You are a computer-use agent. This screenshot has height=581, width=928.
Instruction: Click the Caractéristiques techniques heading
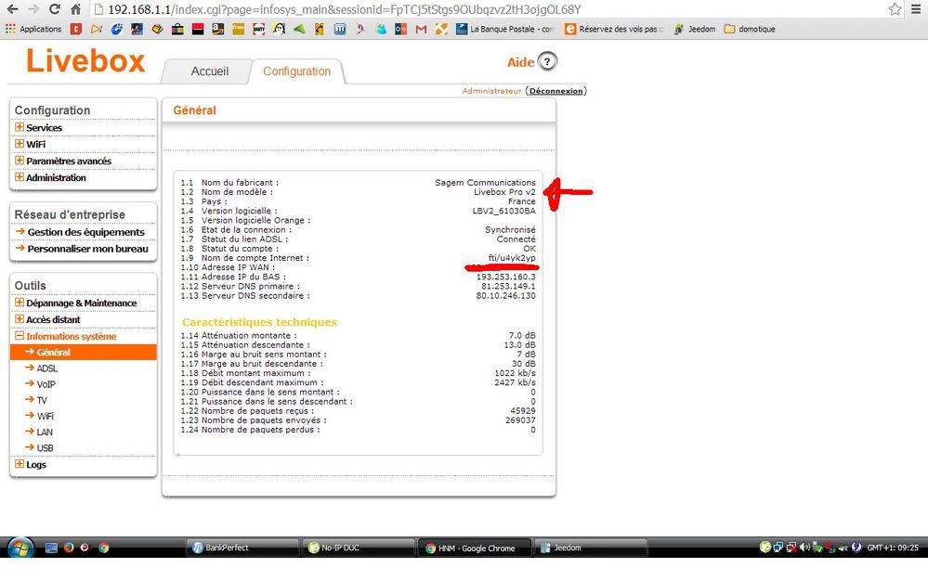(259, 322)
